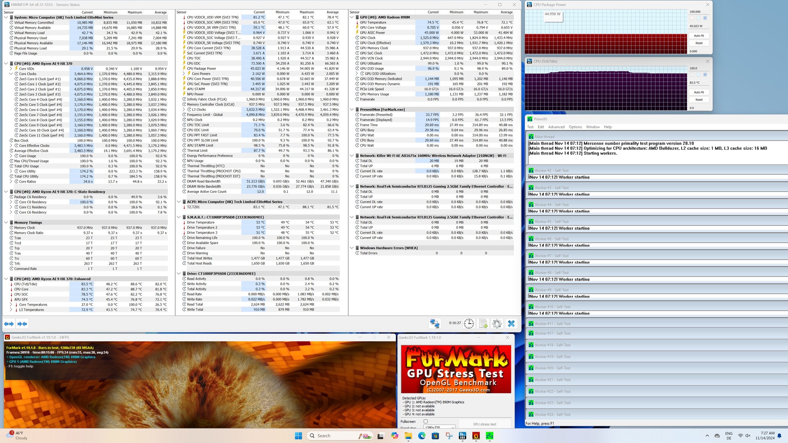The width and height of the screenshot is (788, 443).
Task: Click the network remote monitoring icon
Action: [435, 324]
